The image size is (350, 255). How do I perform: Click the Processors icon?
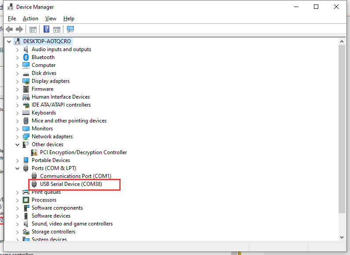pos(26,200)
